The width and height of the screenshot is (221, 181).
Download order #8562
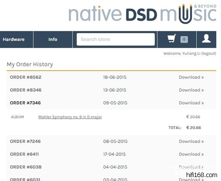coord(191,77)
